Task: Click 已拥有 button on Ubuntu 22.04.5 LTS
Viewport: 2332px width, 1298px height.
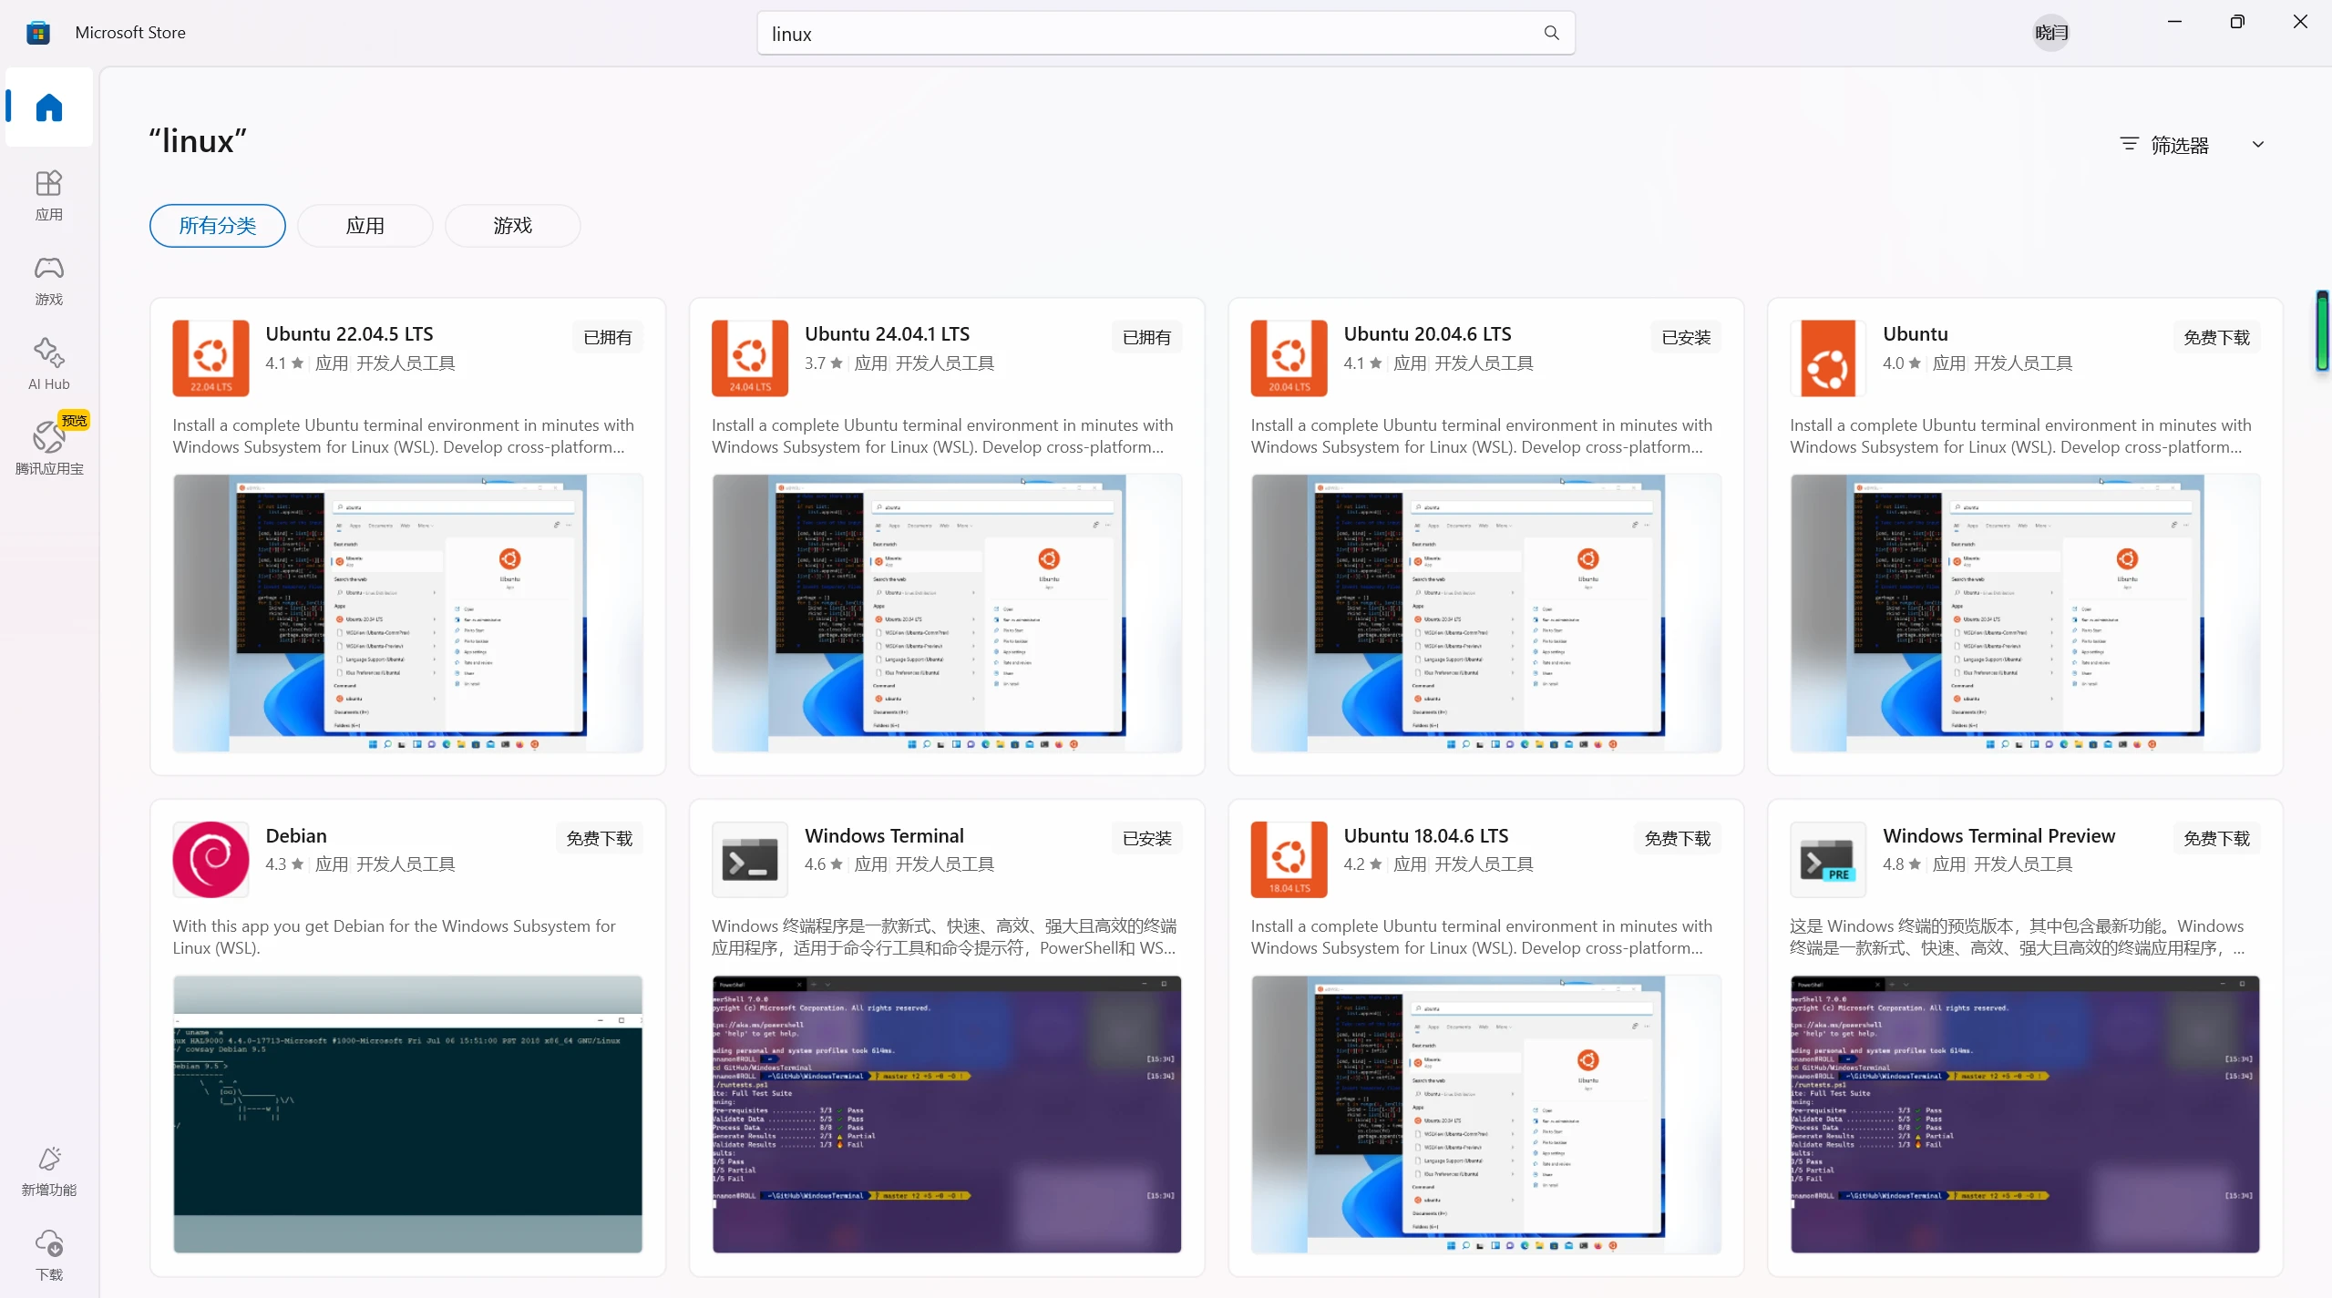Action: [x=608, y=337]
